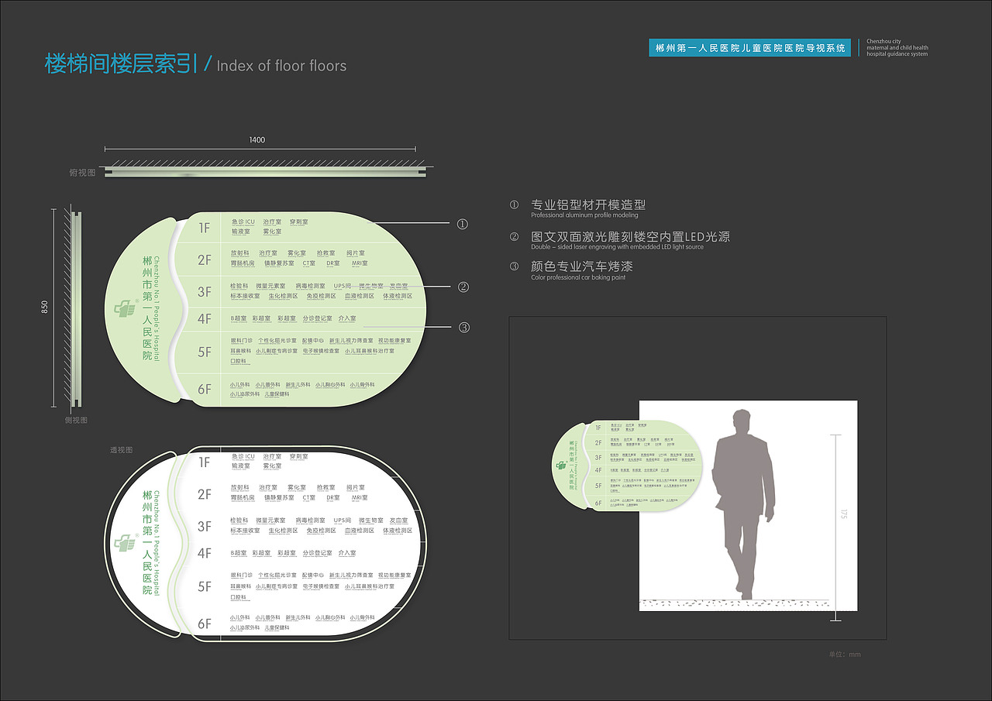The height and width of the screenshot is (701, 992).
Task: Click the hospital logo on the green sign
Action: point(125,308)
